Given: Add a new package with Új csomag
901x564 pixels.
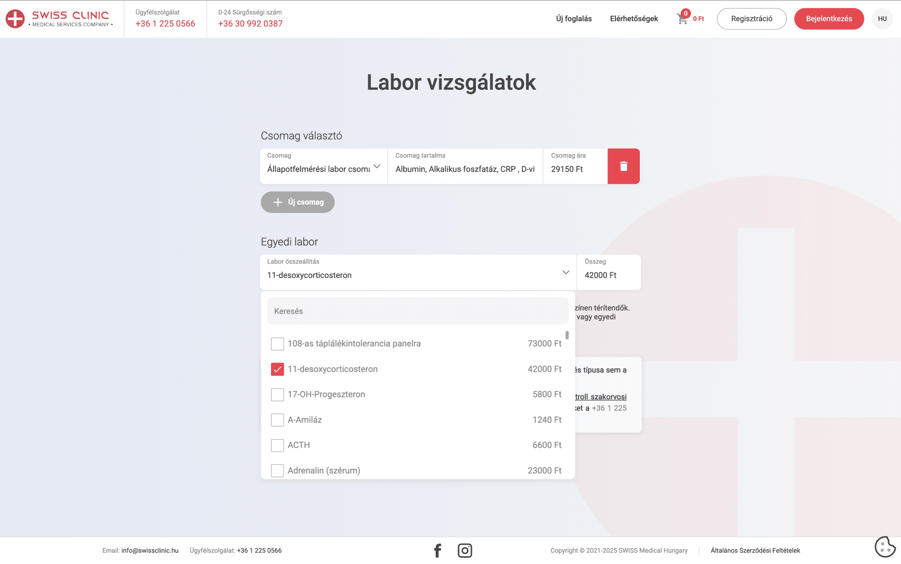Looking at the screenshot, I should (x=297, y=202).
